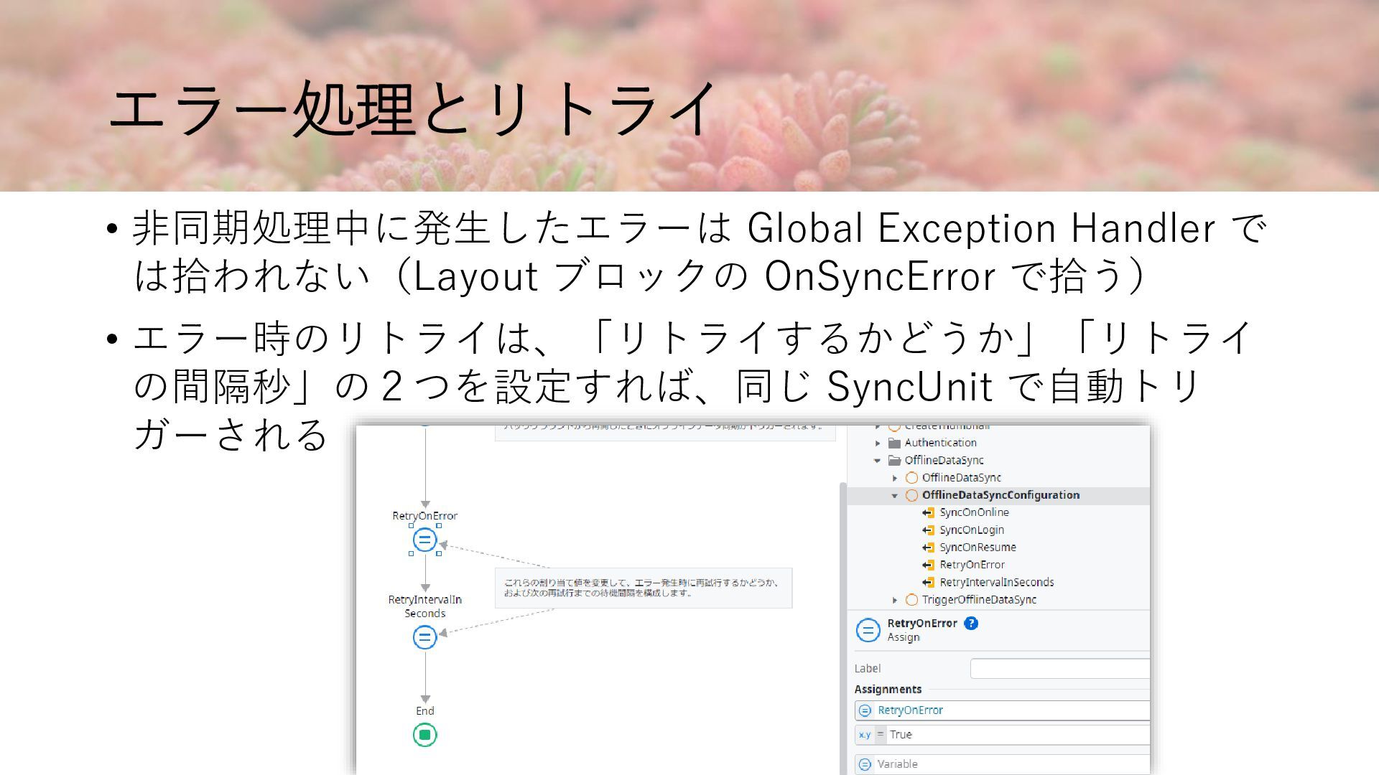The height and width of the screenshot is (775, 1379).
Task: Select SyncOnOnline output parameter icon
Action: pyautogui.click(x=929, y=512)
